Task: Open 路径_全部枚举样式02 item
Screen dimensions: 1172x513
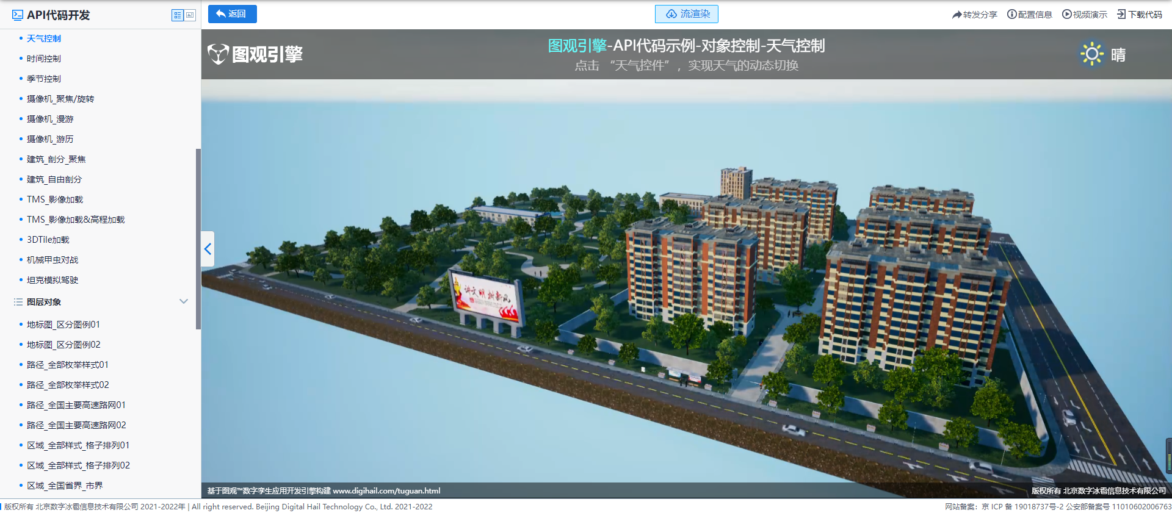Action: tap(68, 385)
